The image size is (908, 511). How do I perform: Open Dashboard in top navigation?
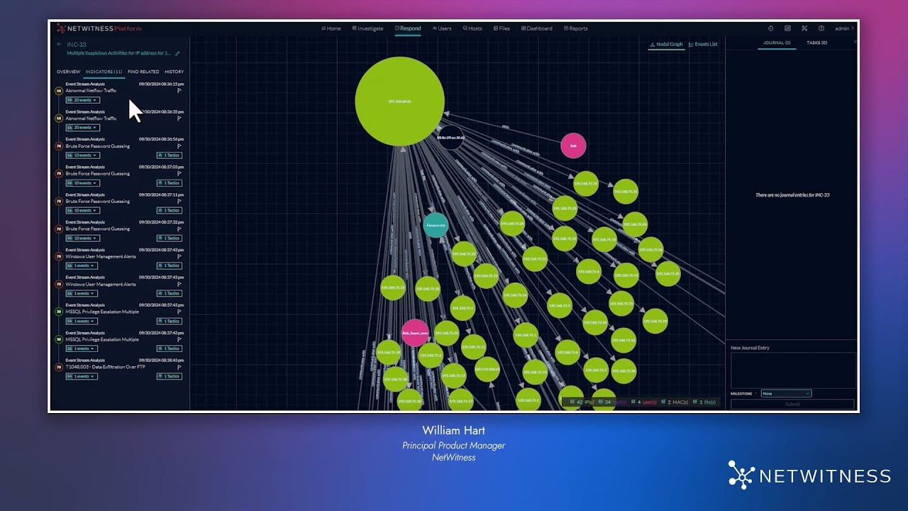pos(537,28)
